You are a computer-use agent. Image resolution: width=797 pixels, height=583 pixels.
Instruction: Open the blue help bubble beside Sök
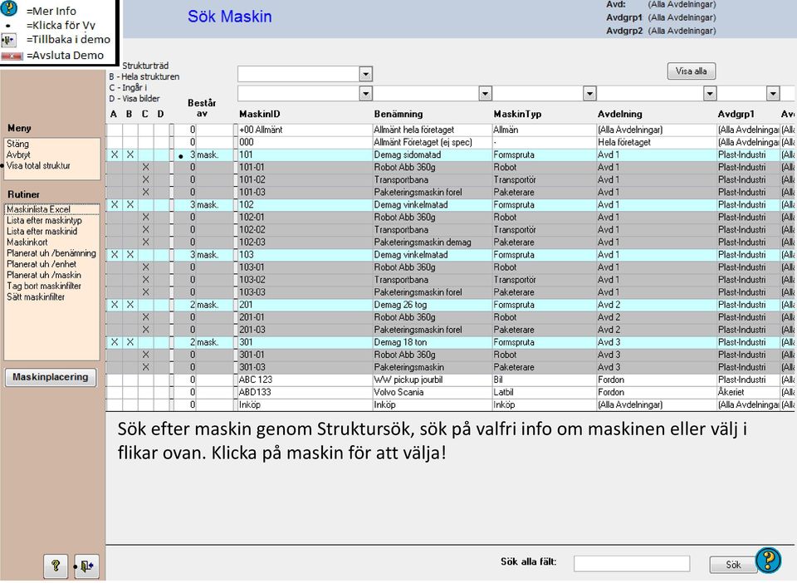[x=768, y=560]
